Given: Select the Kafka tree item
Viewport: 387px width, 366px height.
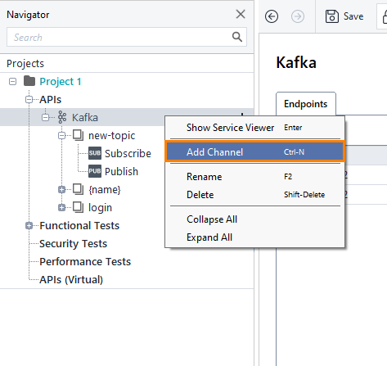Looking at the screenshot, I should [x=85, y=118].
